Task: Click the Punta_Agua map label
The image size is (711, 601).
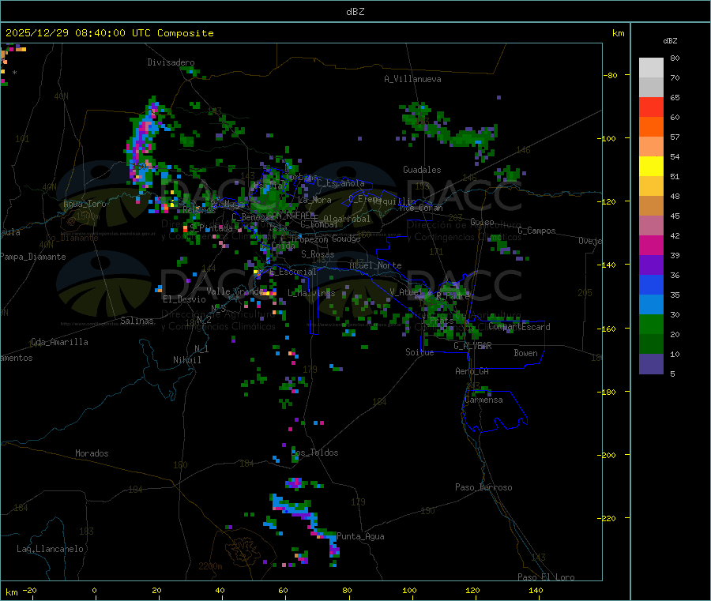Action: 360,536
